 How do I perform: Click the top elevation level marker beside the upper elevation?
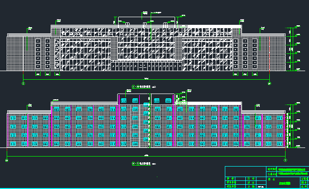pos(297,26)
